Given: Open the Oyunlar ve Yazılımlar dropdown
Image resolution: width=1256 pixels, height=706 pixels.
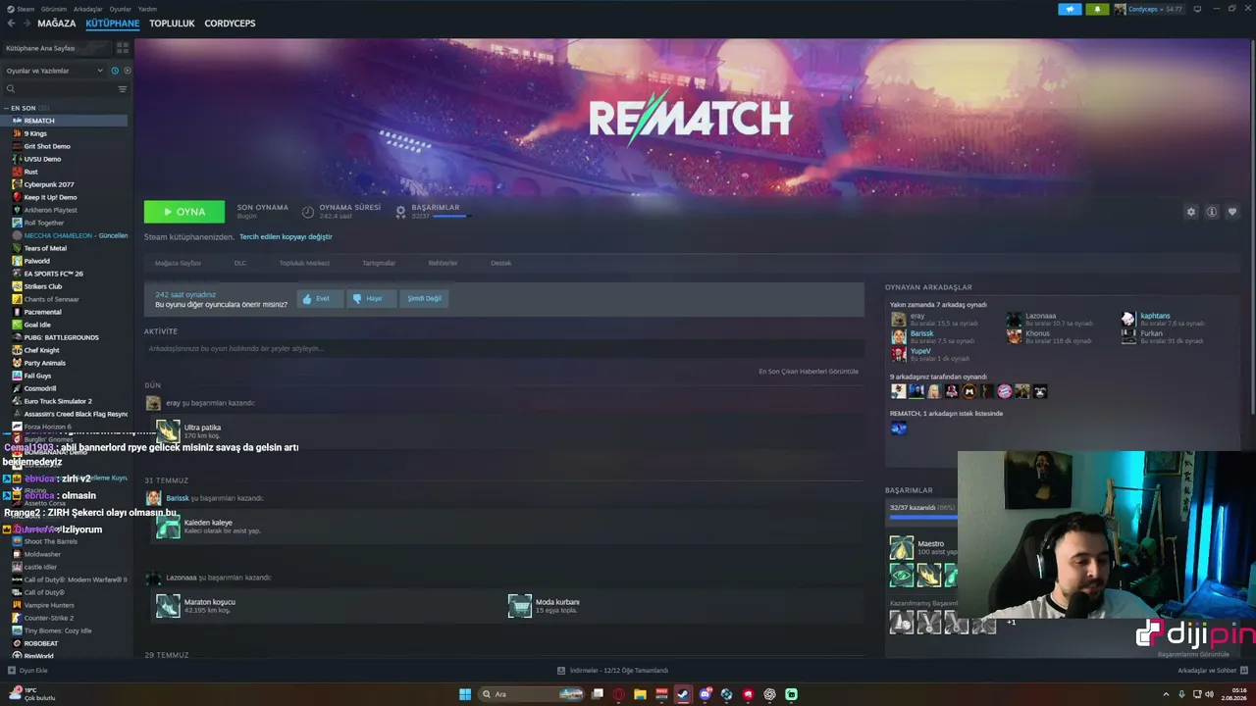Looking at the screenshot, I should (55, 71).
